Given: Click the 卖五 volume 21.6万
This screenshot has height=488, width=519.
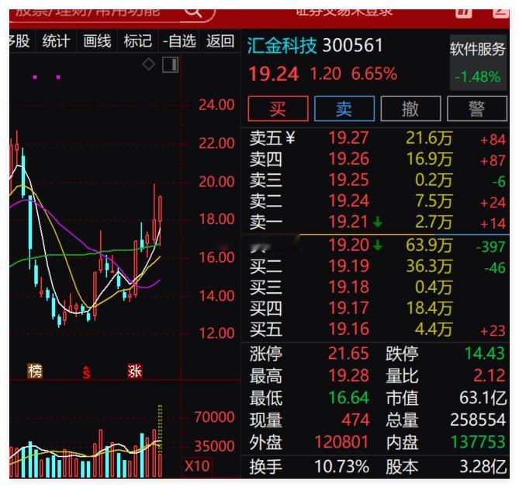Looking at the screenshot, I should tap(429, 138).
